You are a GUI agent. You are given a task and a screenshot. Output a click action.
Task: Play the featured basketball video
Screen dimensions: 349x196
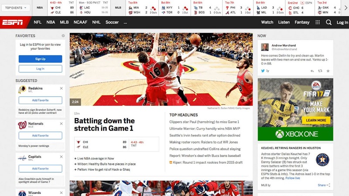[161, 69]
